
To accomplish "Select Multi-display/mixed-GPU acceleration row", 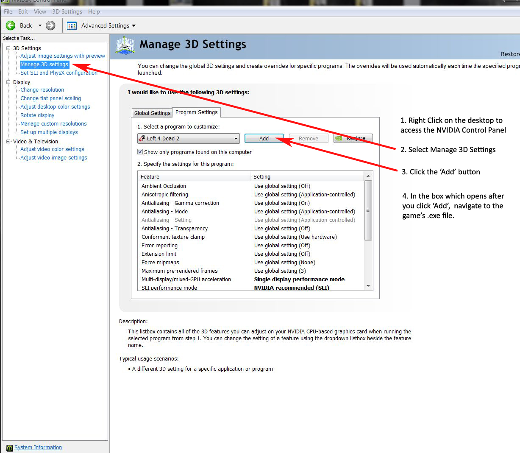I will point(251,279).
